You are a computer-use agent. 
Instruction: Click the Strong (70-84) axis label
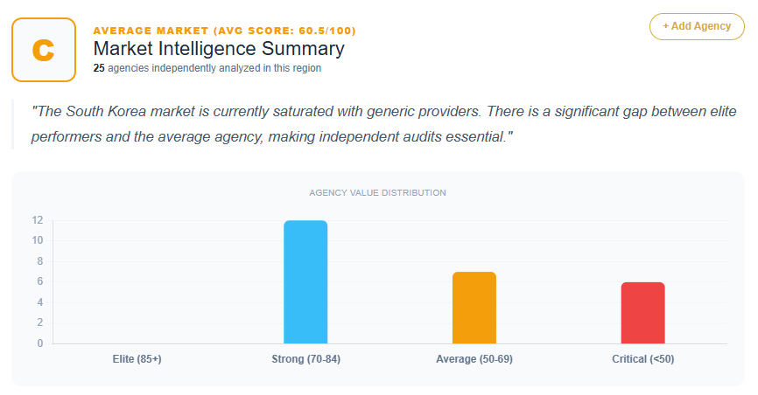305,359
